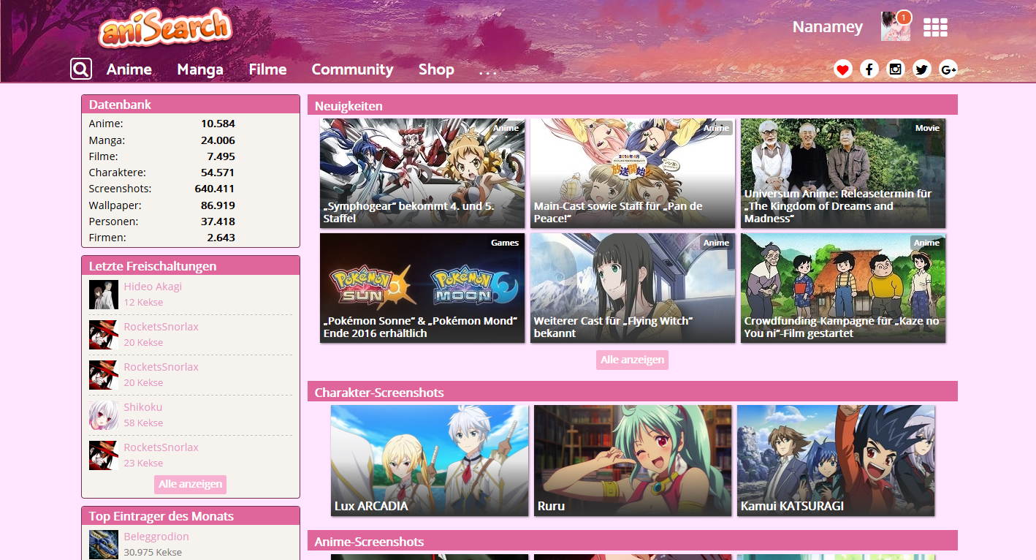The width and height of the screenshot is (1036, 560).
Task: Click Alle anzeigen under Neuigkeiten
Action: coord(632,360)
